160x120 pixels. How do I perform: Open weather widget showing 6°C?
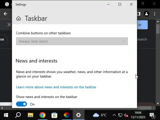click(99, 115)
